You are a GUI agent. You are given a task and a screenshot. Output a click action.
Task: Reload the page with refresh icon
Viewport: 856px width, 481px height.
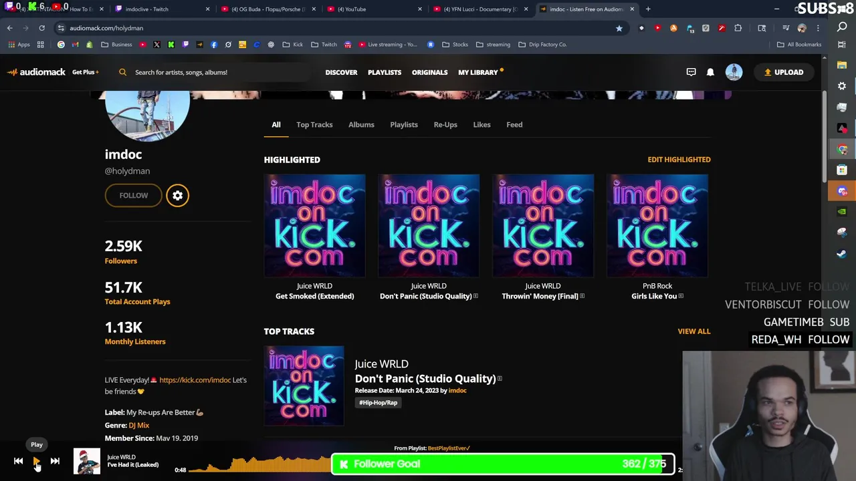point(41,28)
